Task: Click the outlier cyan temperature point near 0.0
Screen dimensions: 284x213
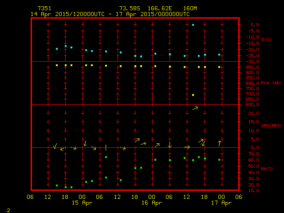Action: (x=193, y=25)
